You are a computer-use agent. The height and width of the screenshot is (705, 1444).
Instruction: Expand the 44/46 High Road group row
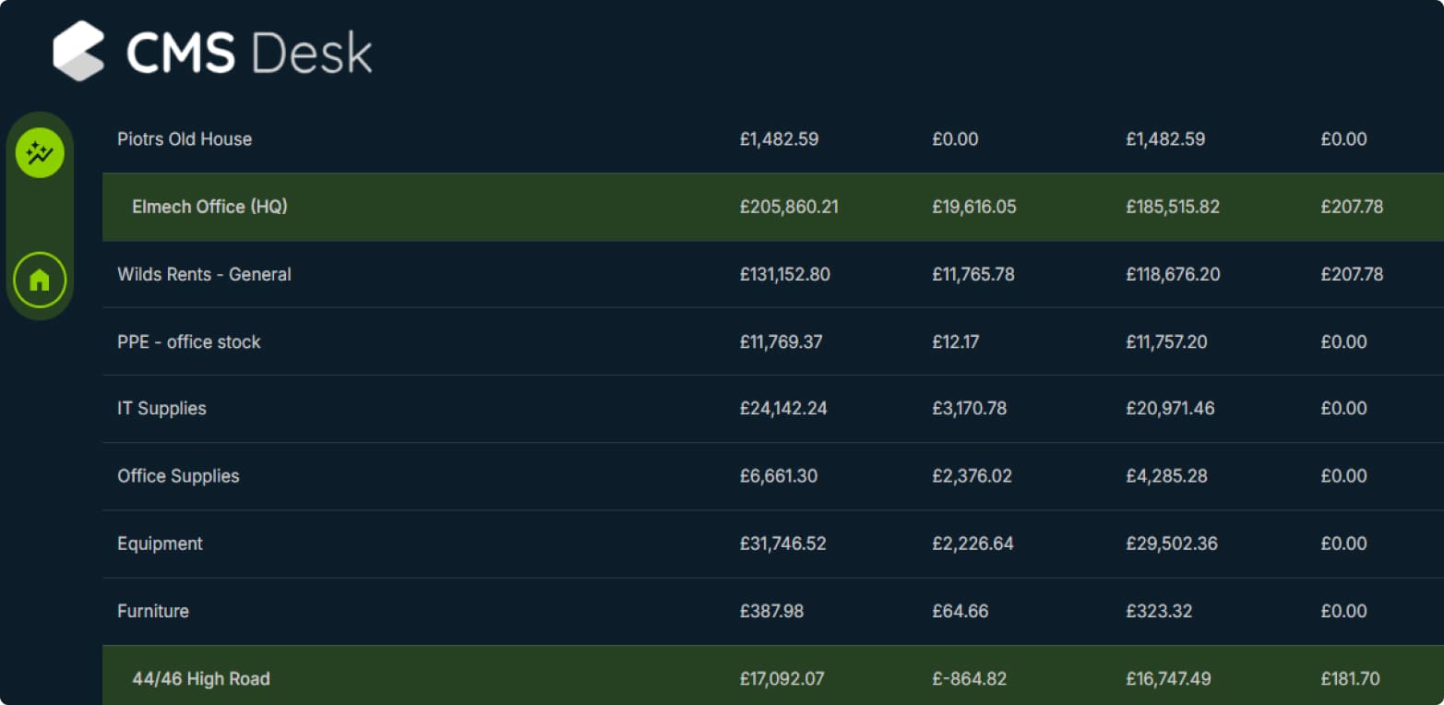click(201, 679)
